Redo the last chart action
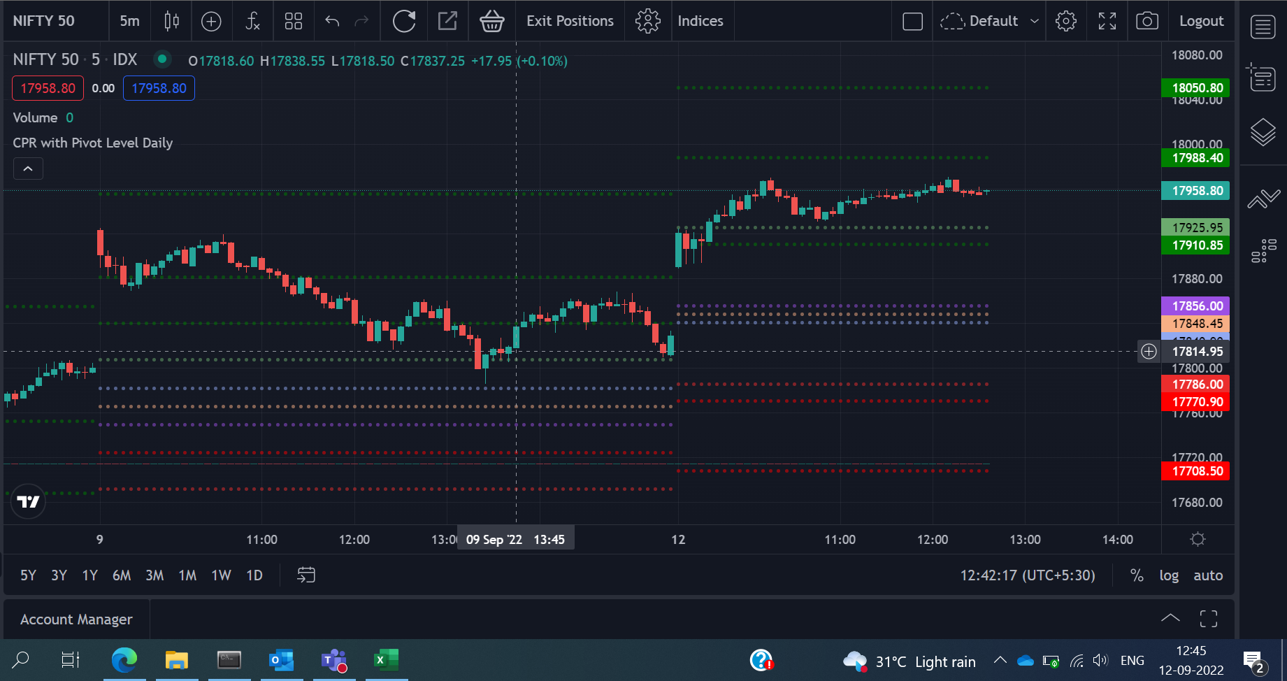 tap(361, 21)
